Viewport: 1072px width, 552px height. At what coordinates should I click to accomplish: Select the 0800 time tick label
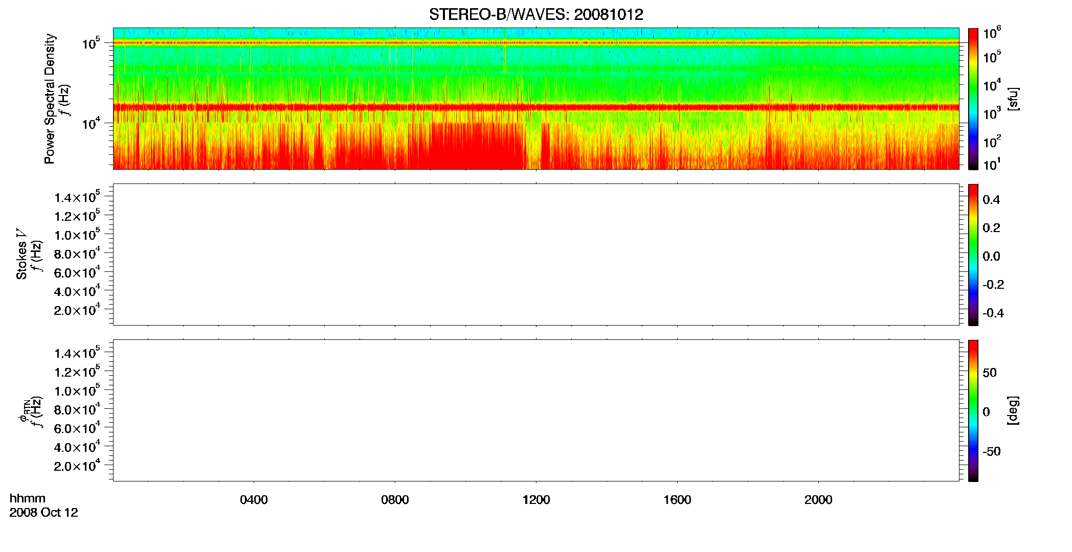click(x=395, y=500)
